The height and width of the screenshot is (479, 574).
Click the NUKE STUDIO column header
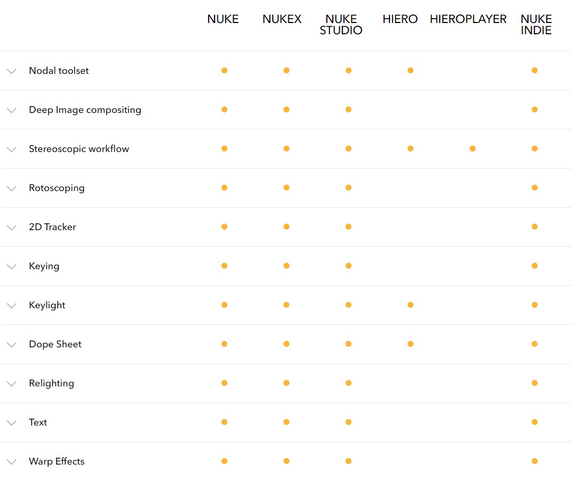pyautogui.click(x=341, y=25)
